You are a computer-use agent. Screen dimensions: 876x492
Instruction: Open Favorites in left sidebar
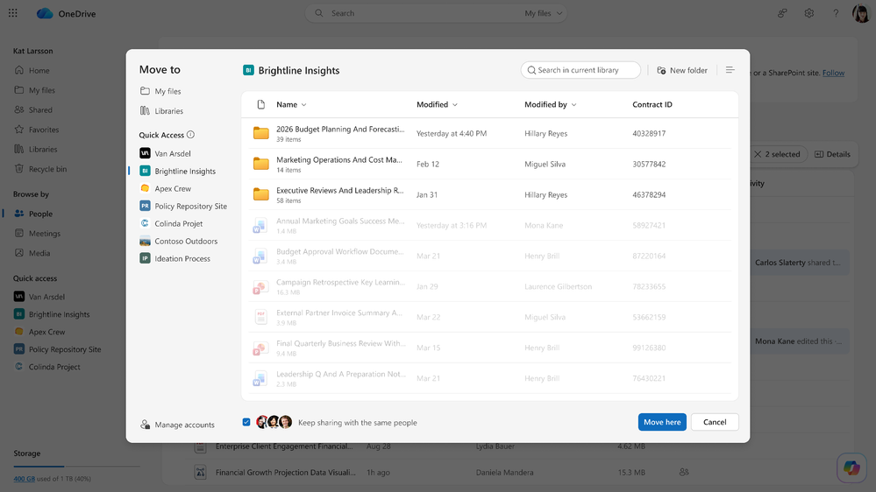coord(36,130)
